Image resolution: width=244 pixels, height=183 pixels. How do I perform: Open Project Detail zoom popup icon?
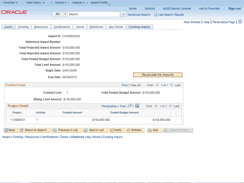pyautogui.click(x=130, y=106)
